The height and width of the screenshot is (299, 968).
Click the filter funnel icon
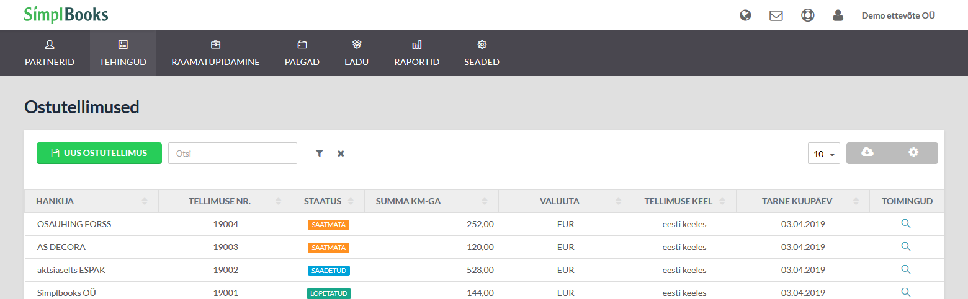tap(320, 154)
